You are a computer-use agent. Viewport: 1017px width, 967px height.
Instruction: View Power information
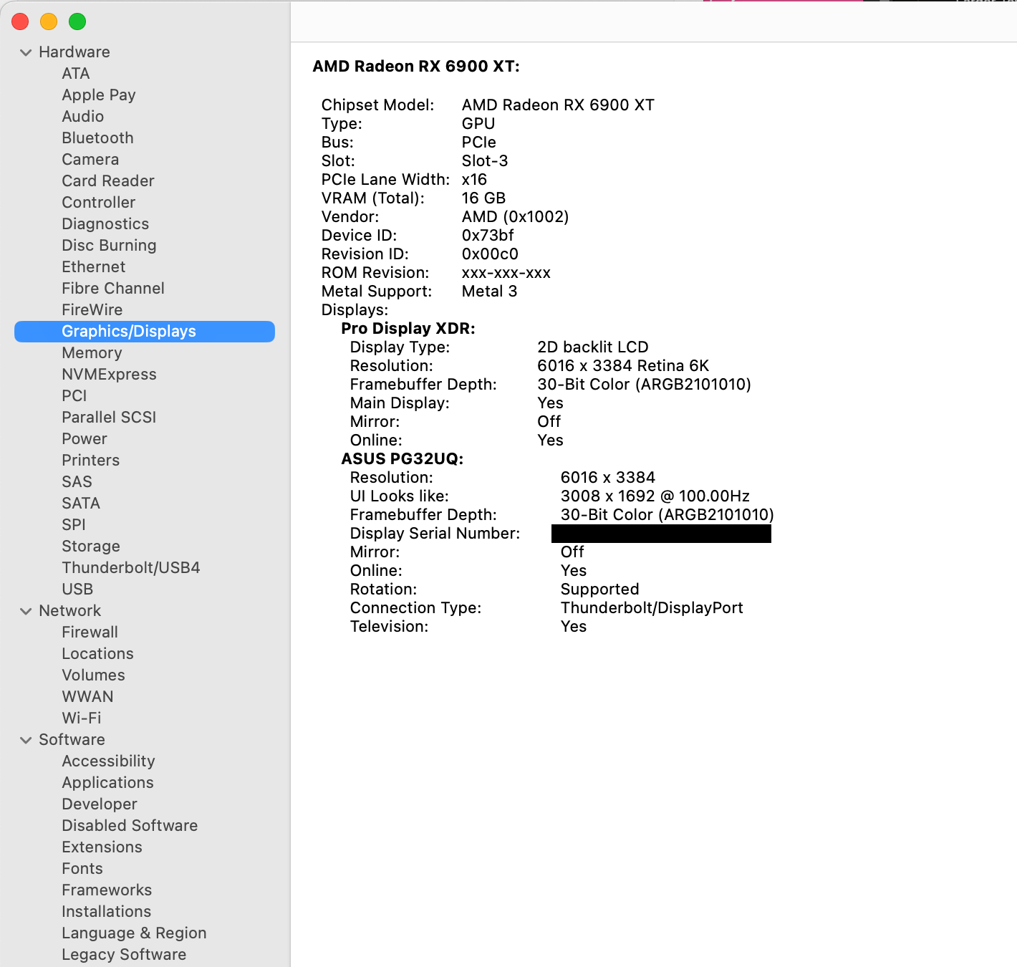(x=84, y=439)
